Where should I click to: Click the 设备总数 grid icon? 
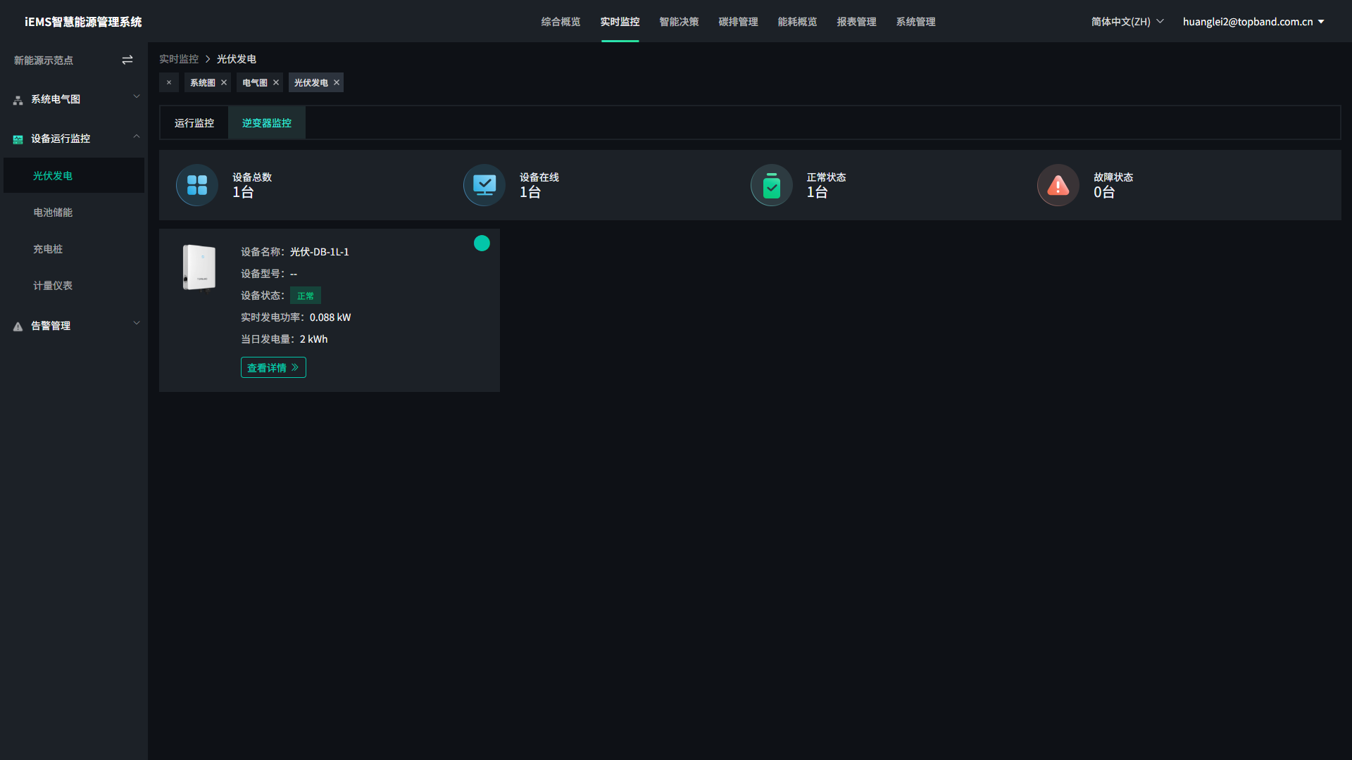point(197,185)
